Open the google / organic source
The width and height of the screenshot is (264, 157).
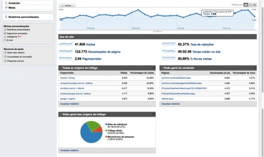pyautogui.click(x=68, y=99)
